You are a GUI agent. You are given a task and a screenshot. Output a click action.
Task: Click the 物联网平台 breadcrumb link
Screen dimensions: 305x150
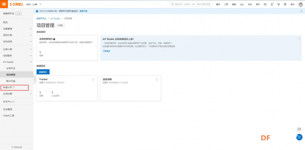pyautogui.click(x=41, y=18)
